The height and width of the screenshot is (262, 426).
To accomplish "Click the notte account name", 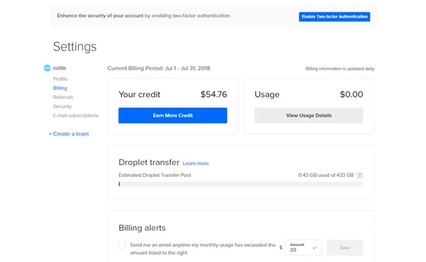I will (60, 68).
